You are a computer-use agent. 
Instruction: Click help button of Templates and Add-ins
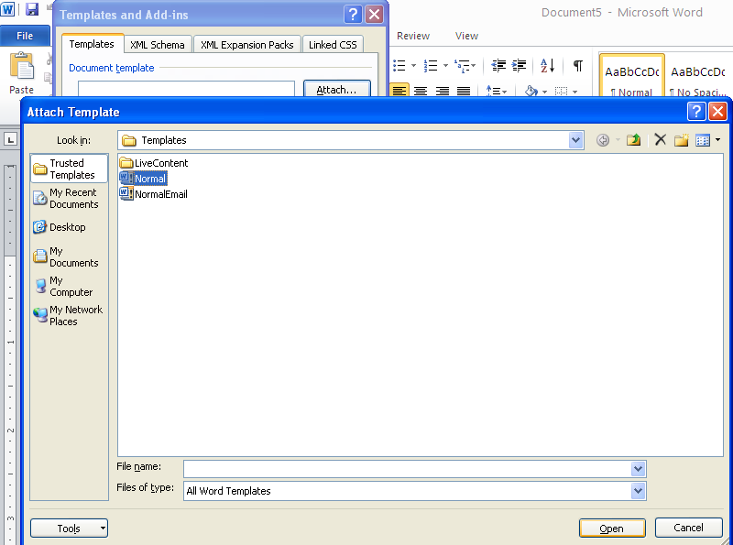pyautogui.click(x=353, y=15)
